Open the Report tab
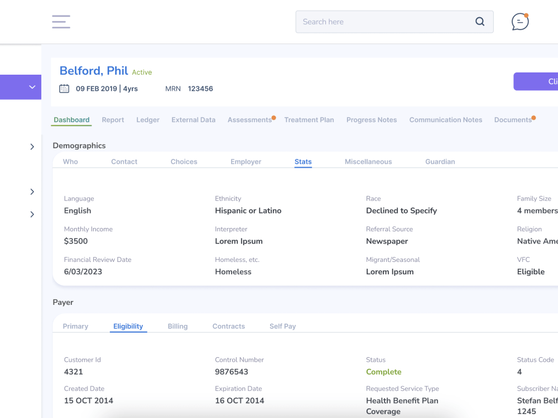This screenshot has width=558, height=418. tap(113, 120)
